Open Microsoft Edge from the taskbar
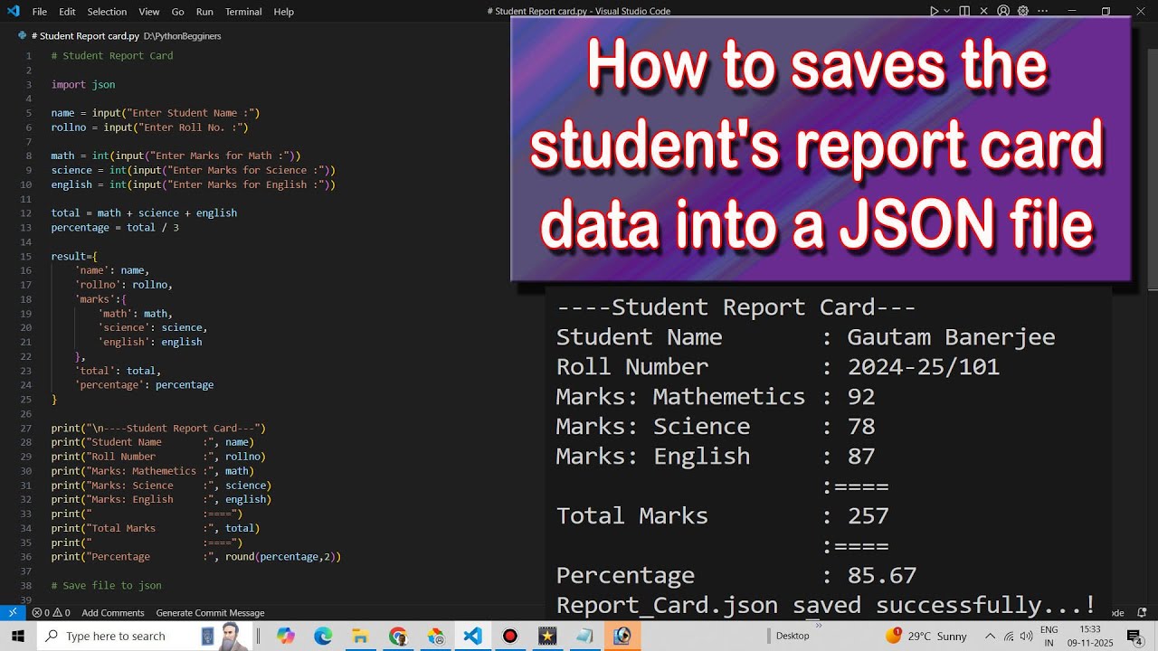 [x=323, y=636]
